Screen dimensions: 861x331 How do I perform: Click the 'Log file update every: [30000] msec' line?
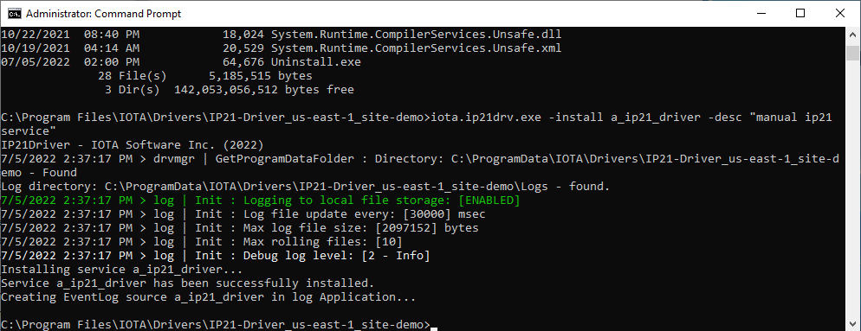(x=243, y=213)
